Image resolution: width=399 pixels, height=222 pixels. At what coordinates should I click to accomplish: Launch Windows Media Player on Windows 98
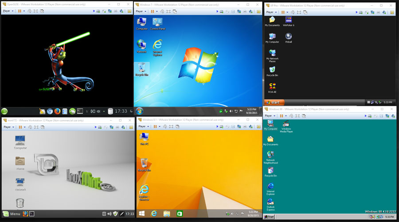286,126
